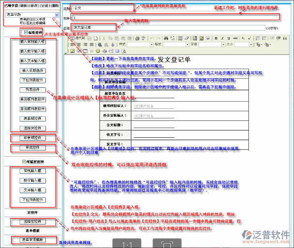Click the 复选框列表控件 button

coord(33,109)
